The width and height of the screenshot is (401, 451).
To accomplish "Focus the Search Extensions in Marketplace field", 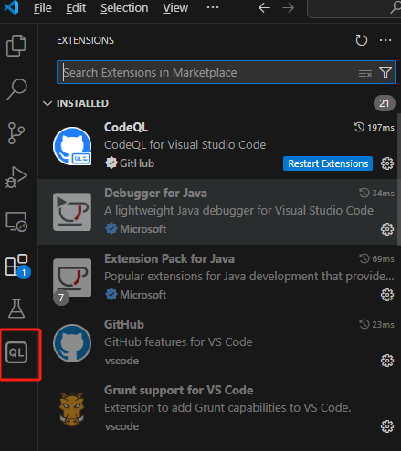I will point(207,72).
